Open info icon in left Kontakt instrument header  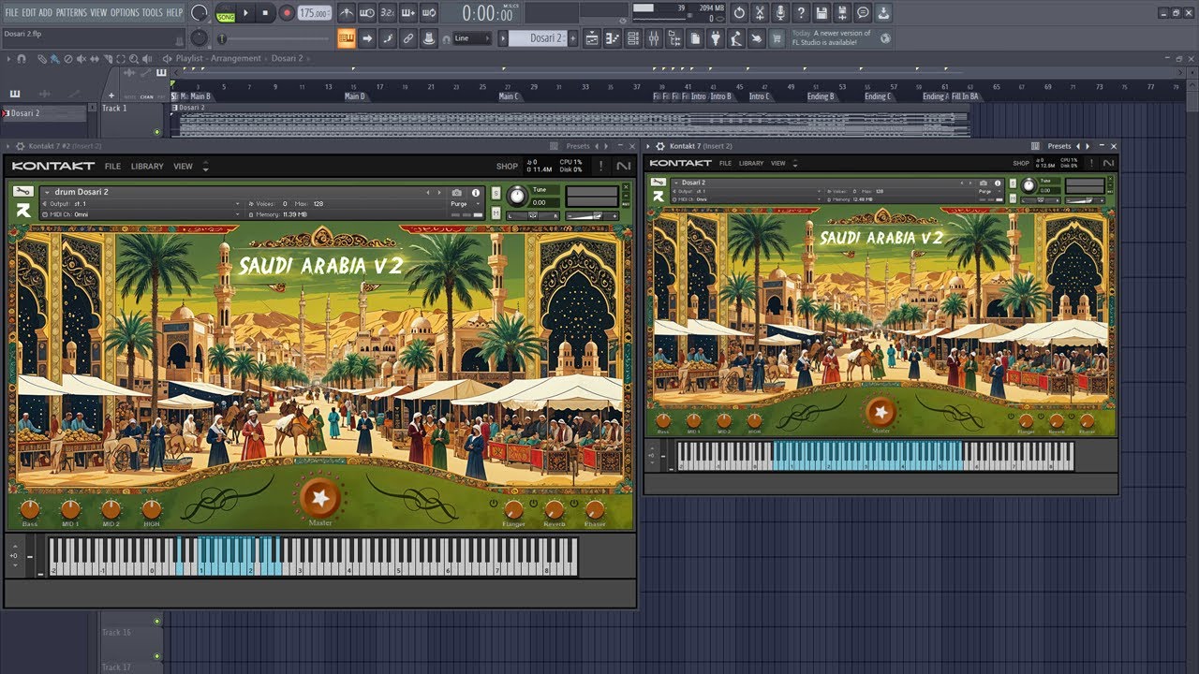(476, 192)
